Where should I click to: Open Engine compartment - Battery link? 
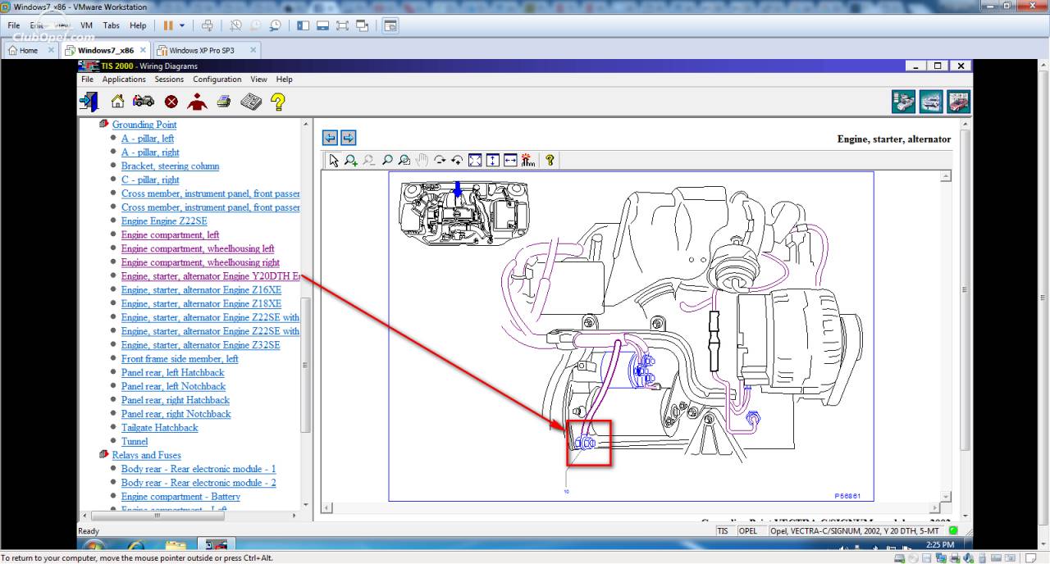point(180,497)
